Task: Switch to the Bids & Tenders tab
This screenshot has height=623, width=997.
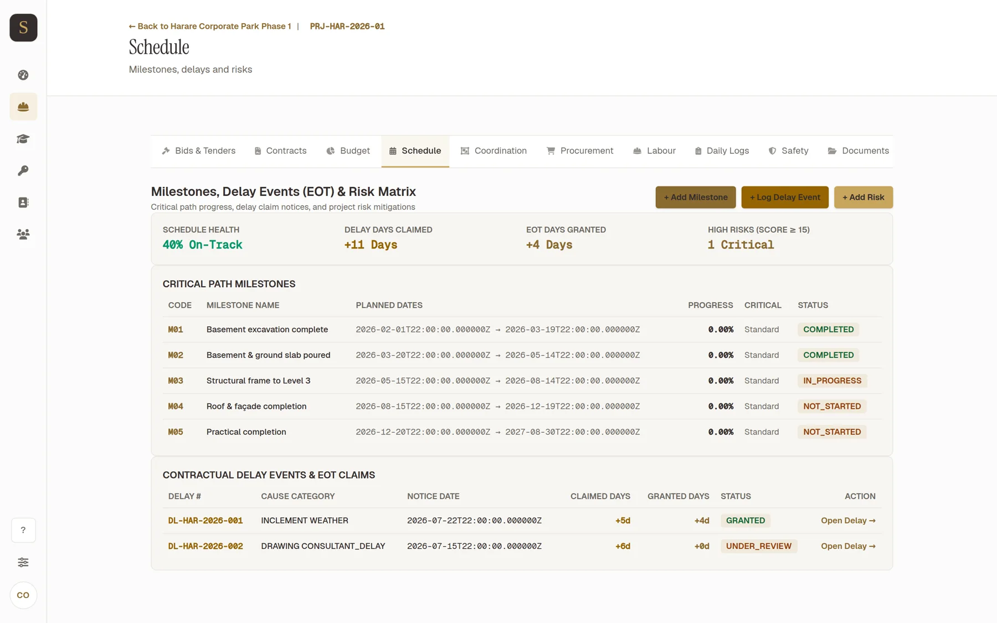Action: 199,151
